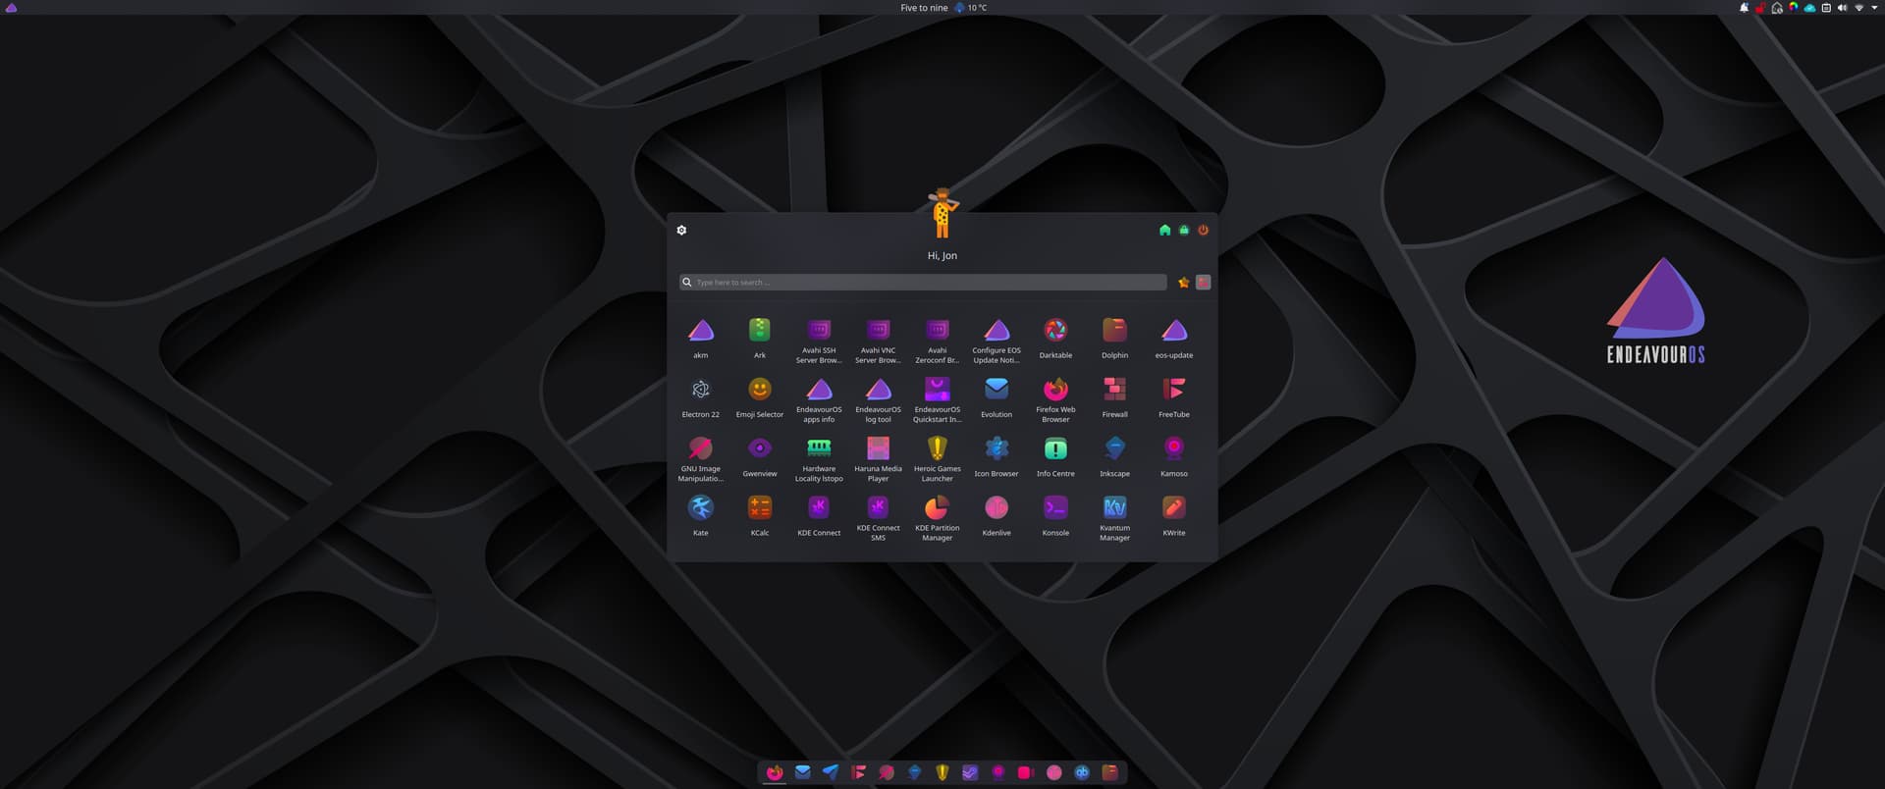Launch KDE Connect

[x=819, y=517]
